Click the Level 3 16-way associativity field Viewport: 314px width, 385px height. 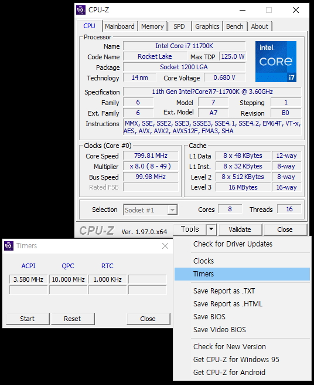pyautogui.click(x=286, y=187)
